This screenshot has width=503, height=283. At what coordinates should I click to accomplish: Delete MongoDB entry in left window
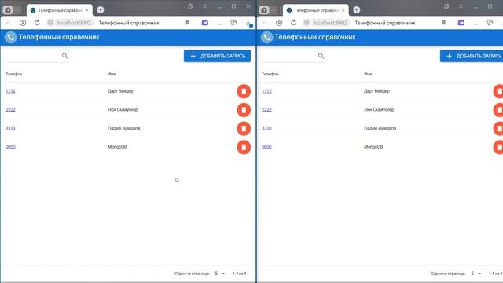pyautogui.click(x=244, y=147)
